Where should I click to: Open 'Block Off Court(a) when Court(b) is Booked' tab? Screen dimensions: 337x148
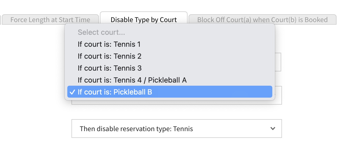point(262,20)
